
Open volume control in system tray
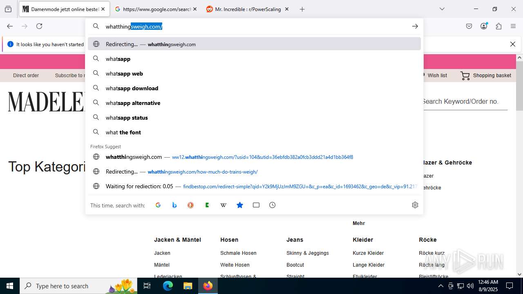(x=470, y=286)
